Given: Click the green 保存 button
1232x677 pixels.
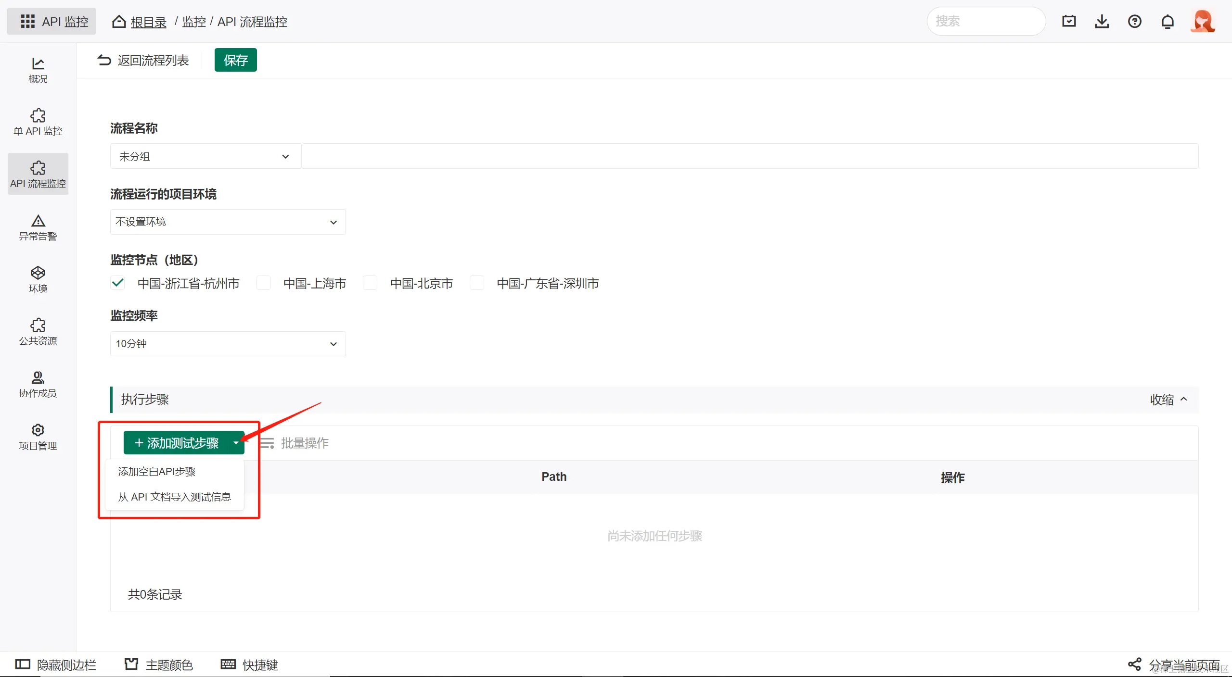Looking at the screenshot, I should (x=235, y=60).
